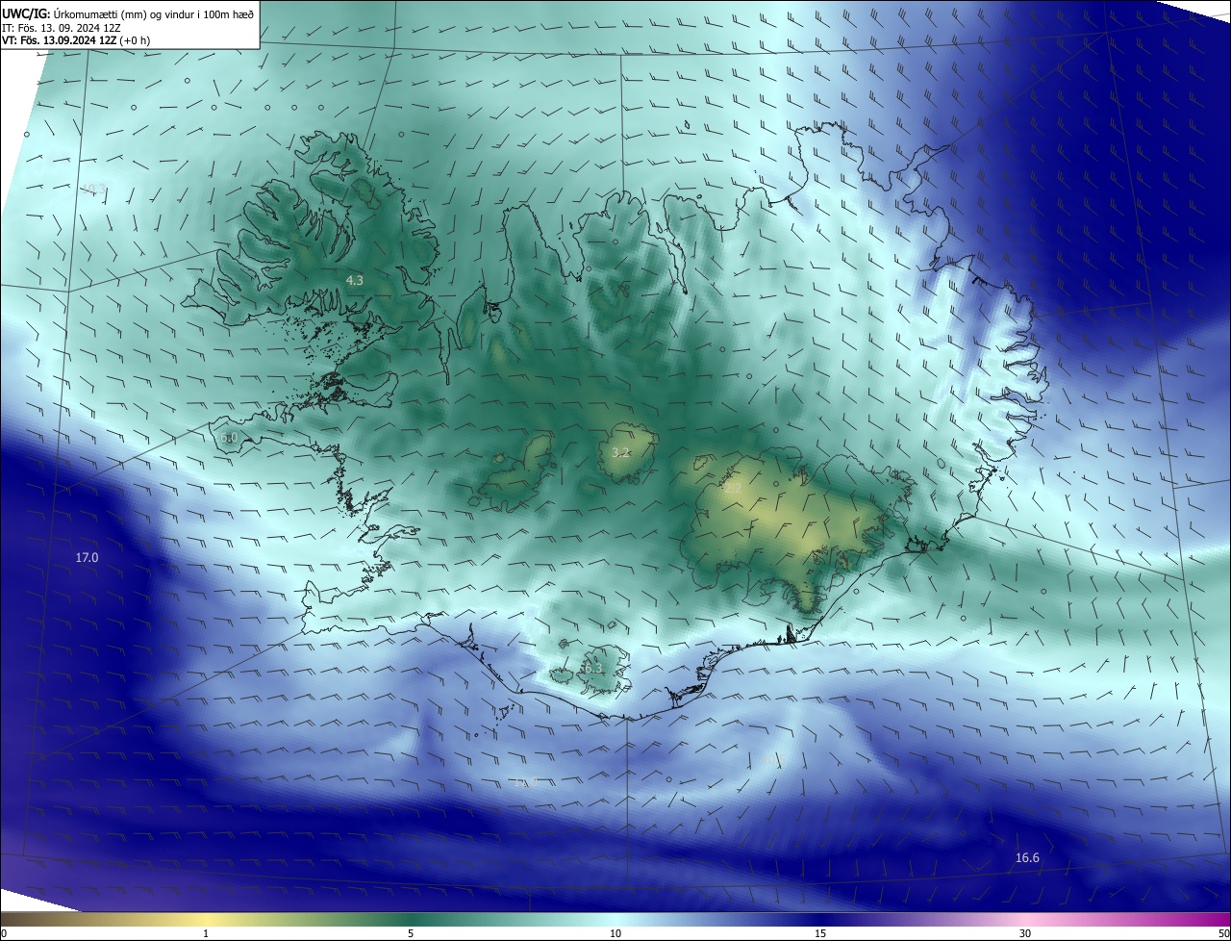Click the "17.0" value label on the map
1231x941 pixels.
pyautogui.click(x=87, y=557)
